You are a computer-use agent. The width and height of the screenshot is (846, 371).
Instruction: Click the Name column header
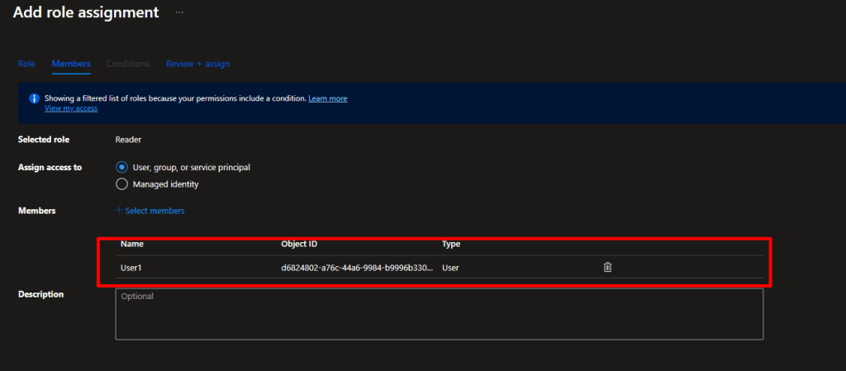click(x=132, y=244)
